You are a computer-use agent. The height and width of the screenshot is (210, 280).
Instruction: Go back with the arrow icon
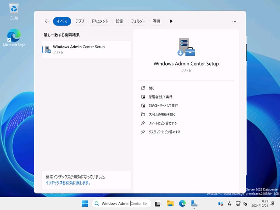[47, 21]
